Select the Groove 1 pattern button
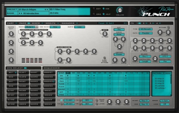The height and width of the screenshot is (113, 179). click(x=48, y=72)
